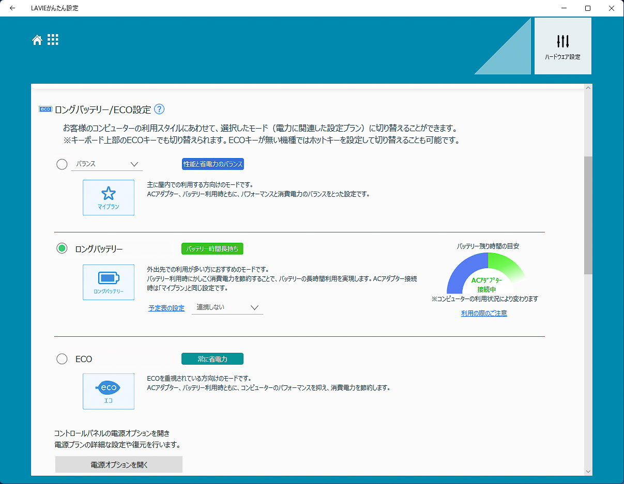The width and height of the screenshot is (624, 484).
Task: Select the ロングバッテリー radio button
Action: pos(62,248)
